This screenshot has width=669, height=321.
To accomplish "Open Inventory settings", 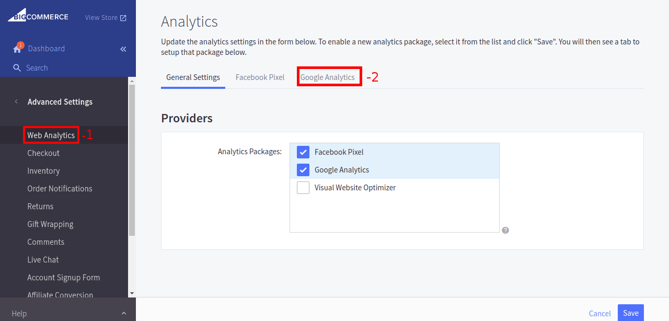I will (43, 171).
